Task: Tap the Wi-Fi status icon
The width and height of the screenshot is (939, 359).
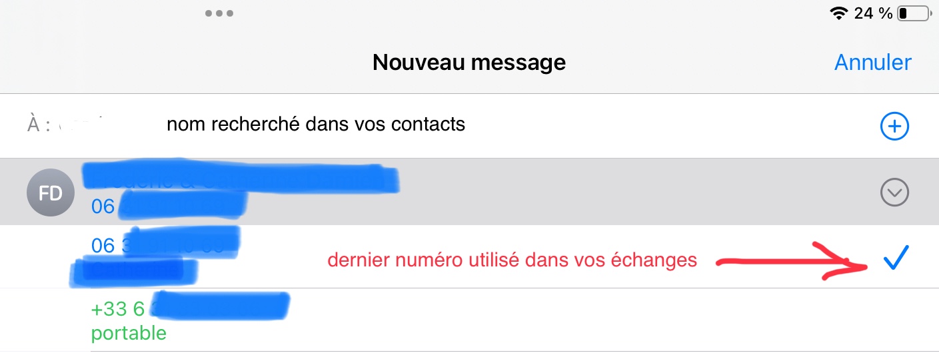Action: [838, 13]
